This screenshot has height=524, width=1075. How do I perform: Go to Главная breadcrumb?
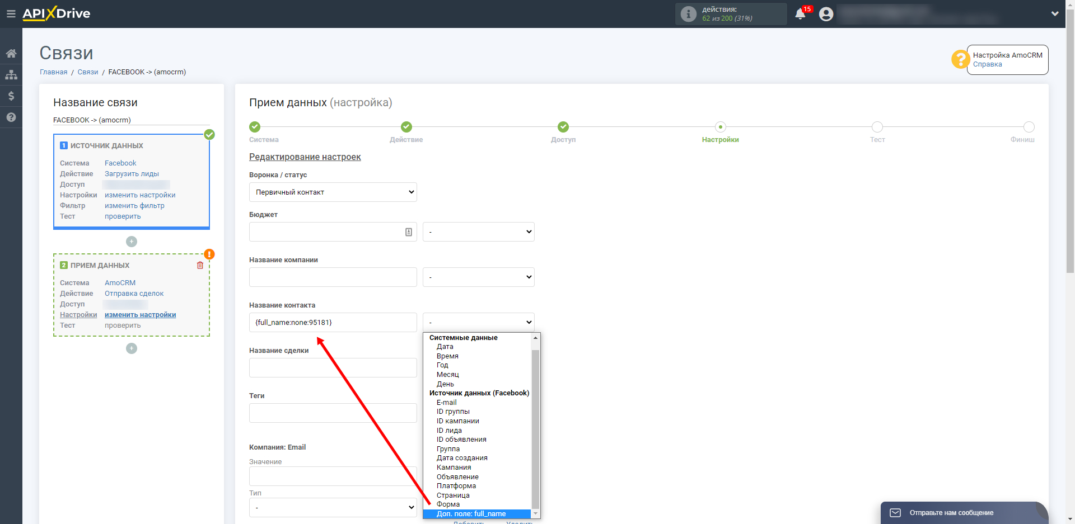53,72
